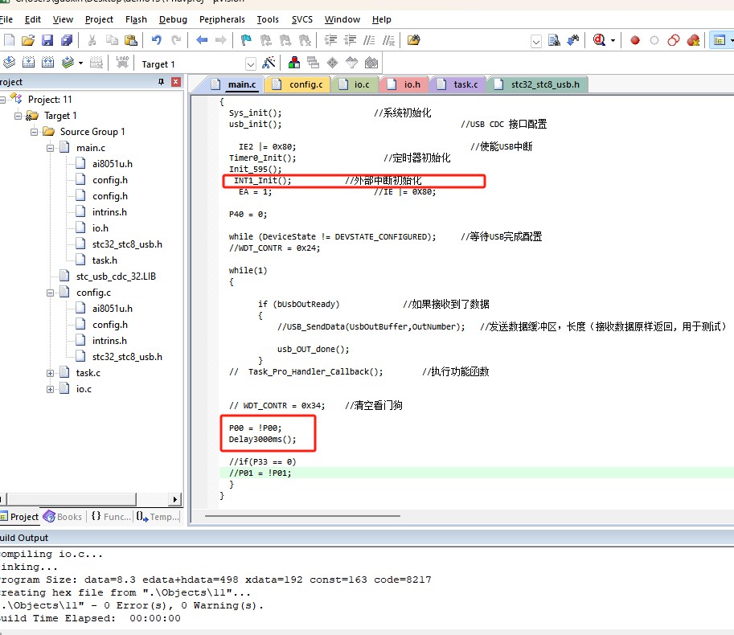The width and height of the screenshot is (734, 635).
Task: Open the Project menu
Action: coord(99,19)
